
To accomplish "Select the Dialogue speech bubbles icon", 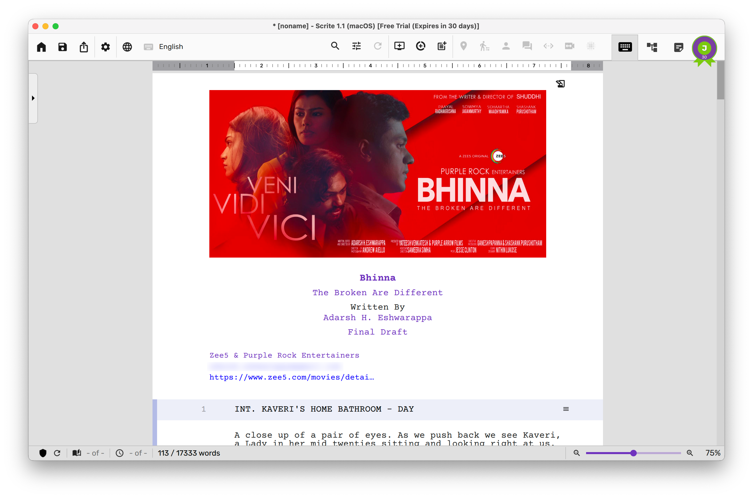I will (527, 46).
